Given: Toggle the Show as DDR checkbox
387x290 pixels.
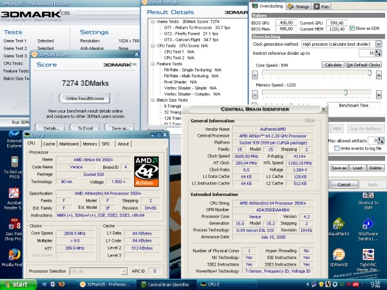Looking at the screenshot, I should pyautogui.click(x=352, y=28).
